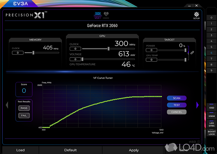Minimize the Precision X1 window
The height and width of the screenshot is (154, 217).
click(x=189, y=6)
